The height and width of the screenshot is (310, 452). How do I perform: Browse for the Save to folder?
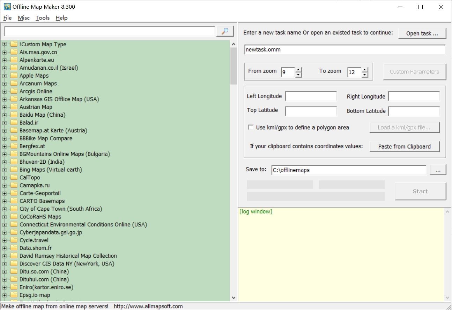438,170
